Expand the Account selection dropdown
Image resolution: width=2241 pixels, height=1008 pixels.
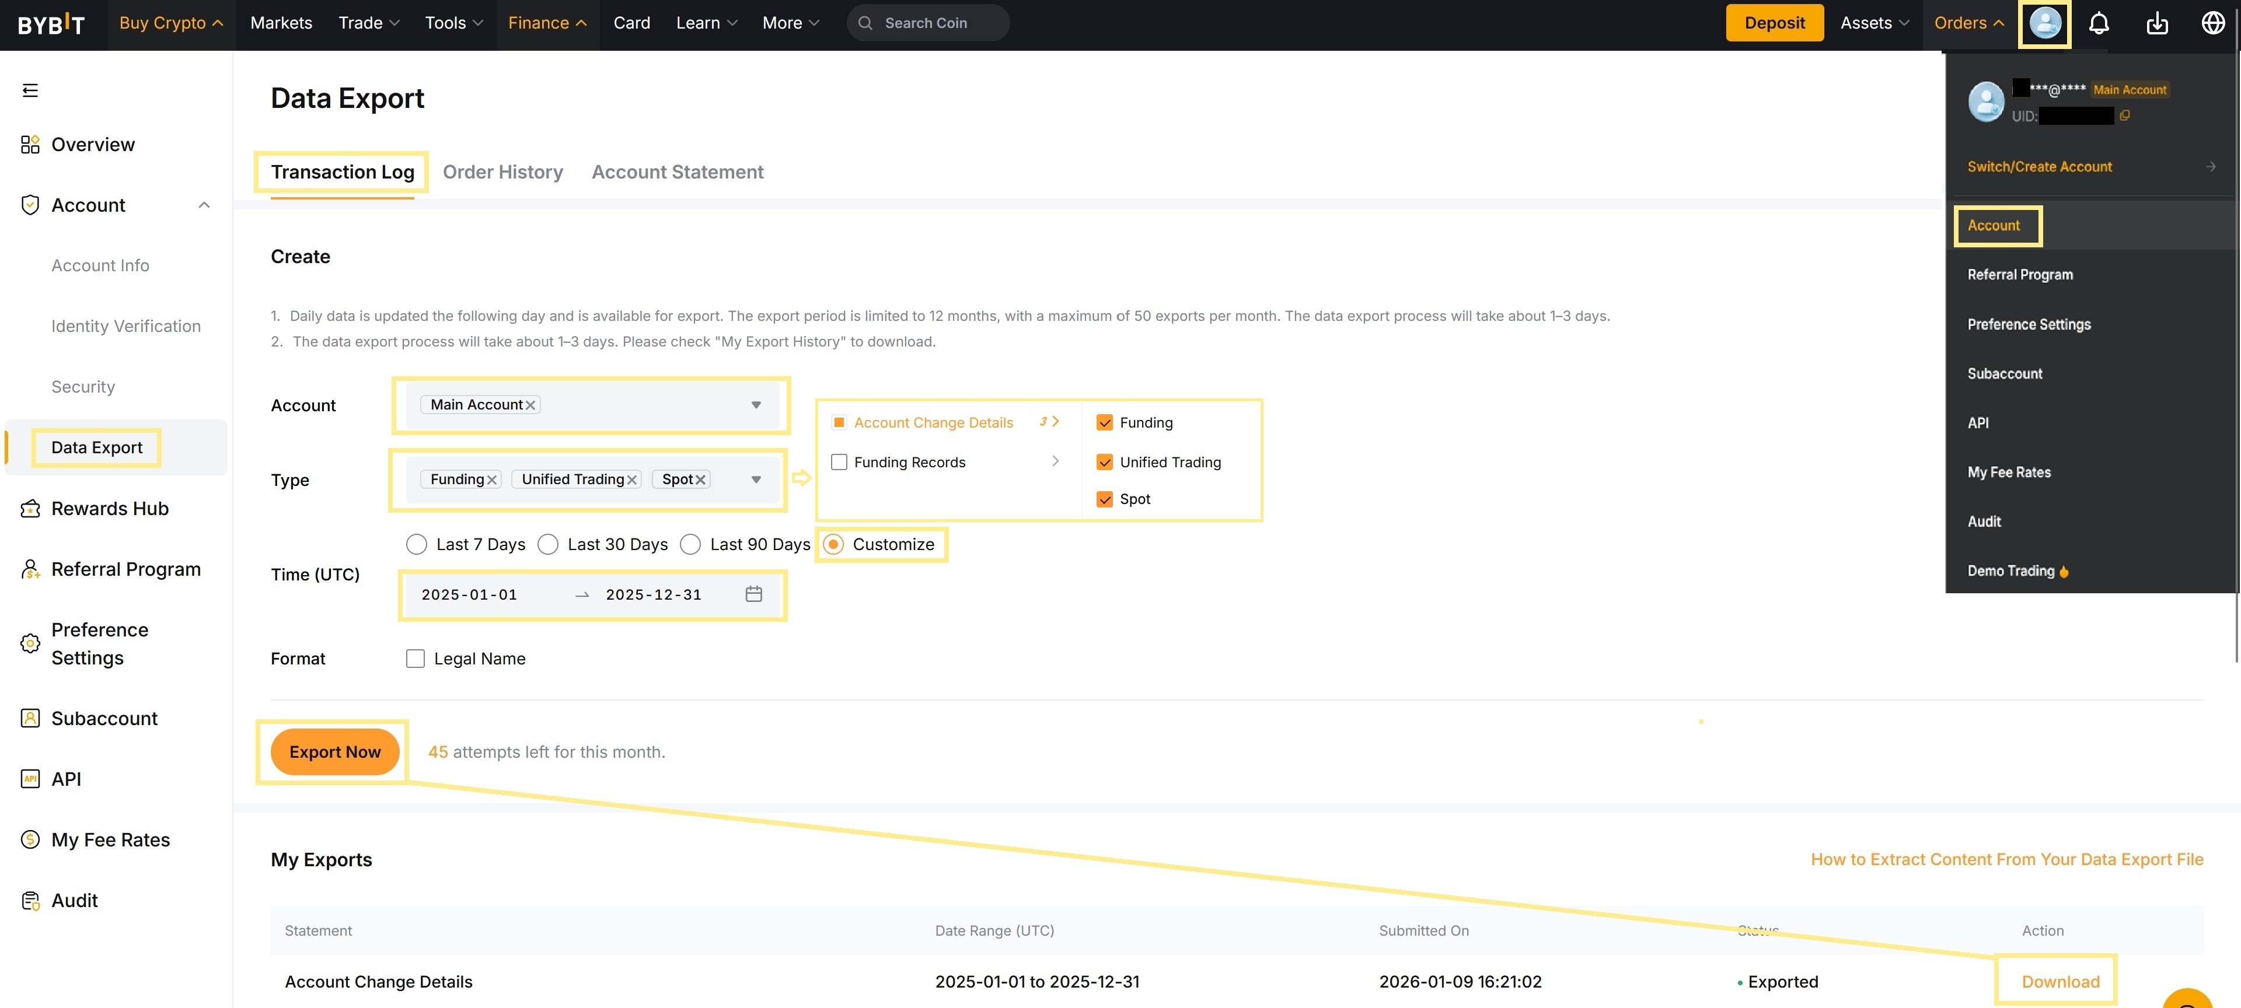click(x=756, y=404)
